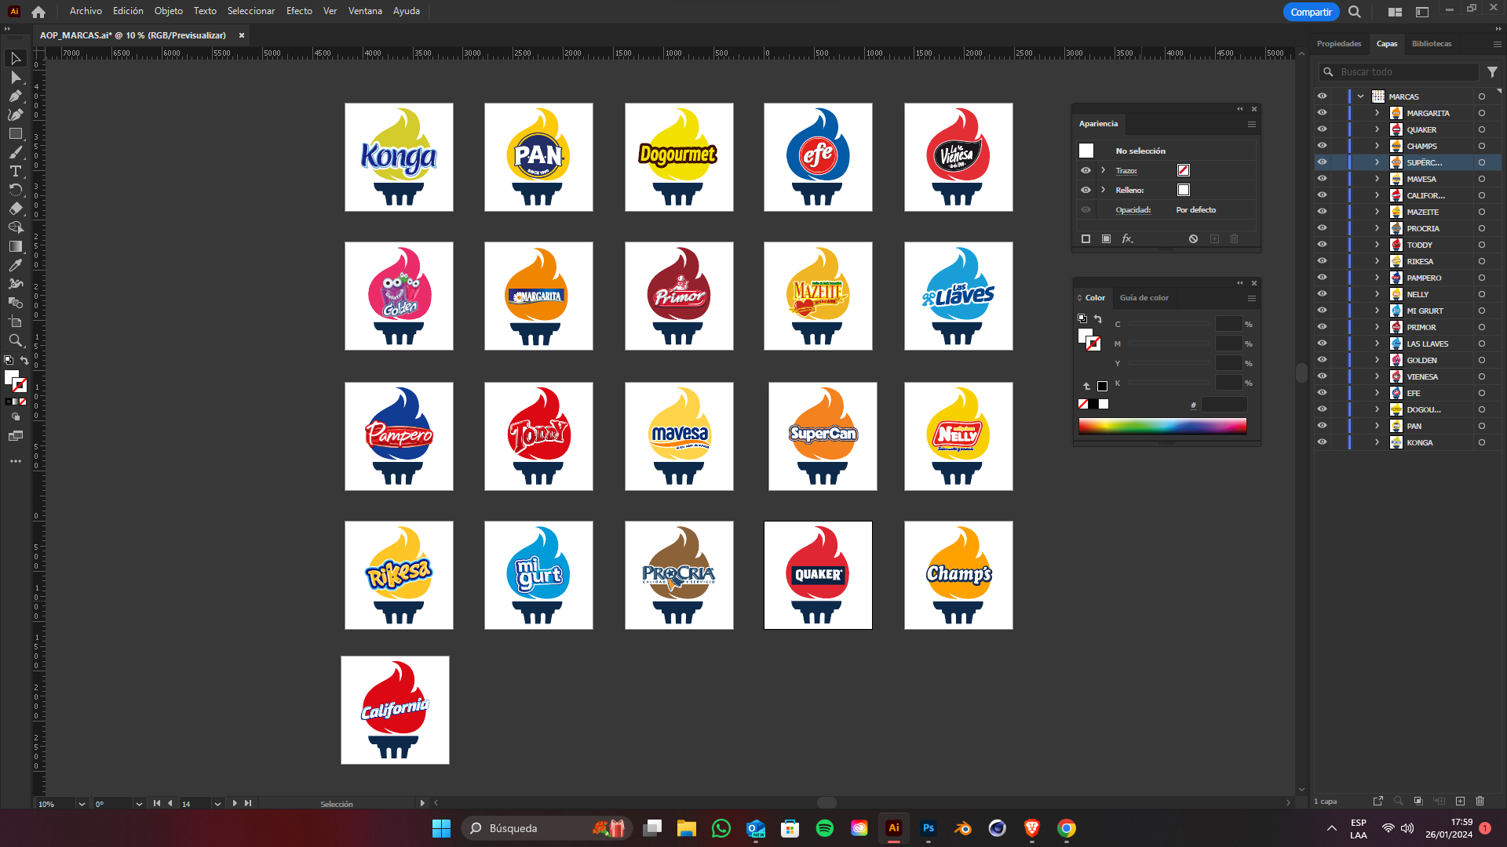Viewport: 1507px width, 847px height.
Task: Toggle visibility of the TODDY layer
Action: pos(1322,245)
